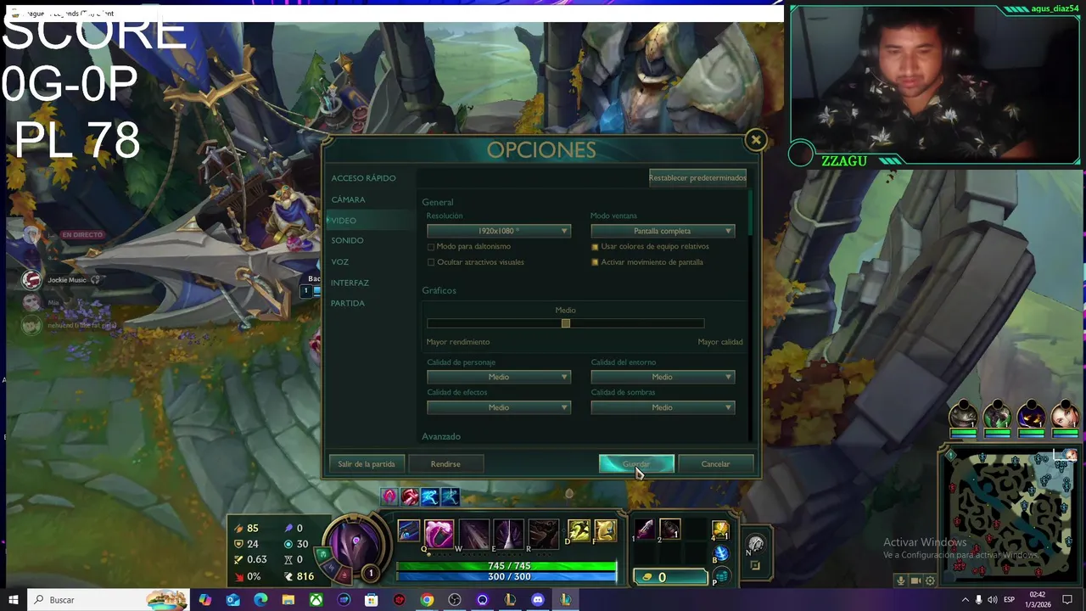Open the Resolución 1920x1080 dropdown
The image size is (1086, 611).
499,231
